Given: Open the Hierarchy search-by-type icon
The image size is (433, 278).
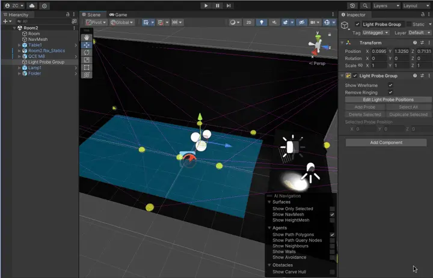Looking at the screenshot, I should click(x=74, y=21).
